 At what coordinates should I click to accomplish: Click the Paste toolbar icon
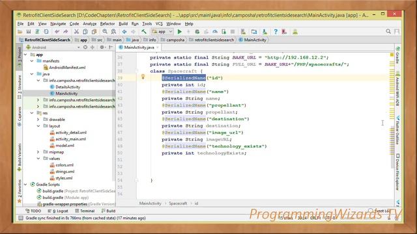[x=94, y=32]
